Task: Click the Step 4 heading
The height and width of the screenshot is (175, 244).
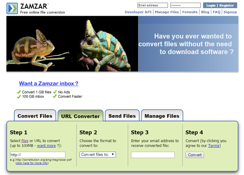Action: coord(194,132)
